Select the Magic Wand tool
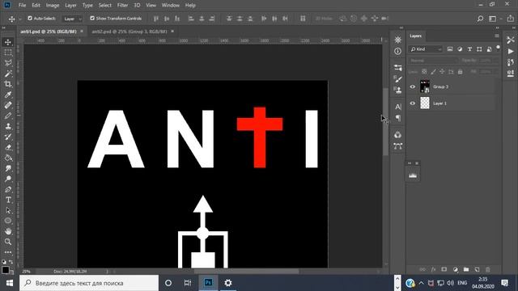Screen dimensions: 518x291 pyautogui.click(x=8, y=74)
